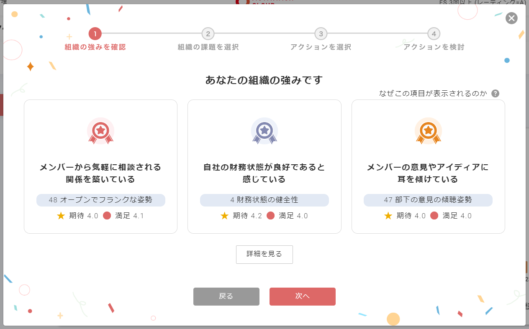
Task: Click the red medal badge icon
Action: (x=100, y=131)
